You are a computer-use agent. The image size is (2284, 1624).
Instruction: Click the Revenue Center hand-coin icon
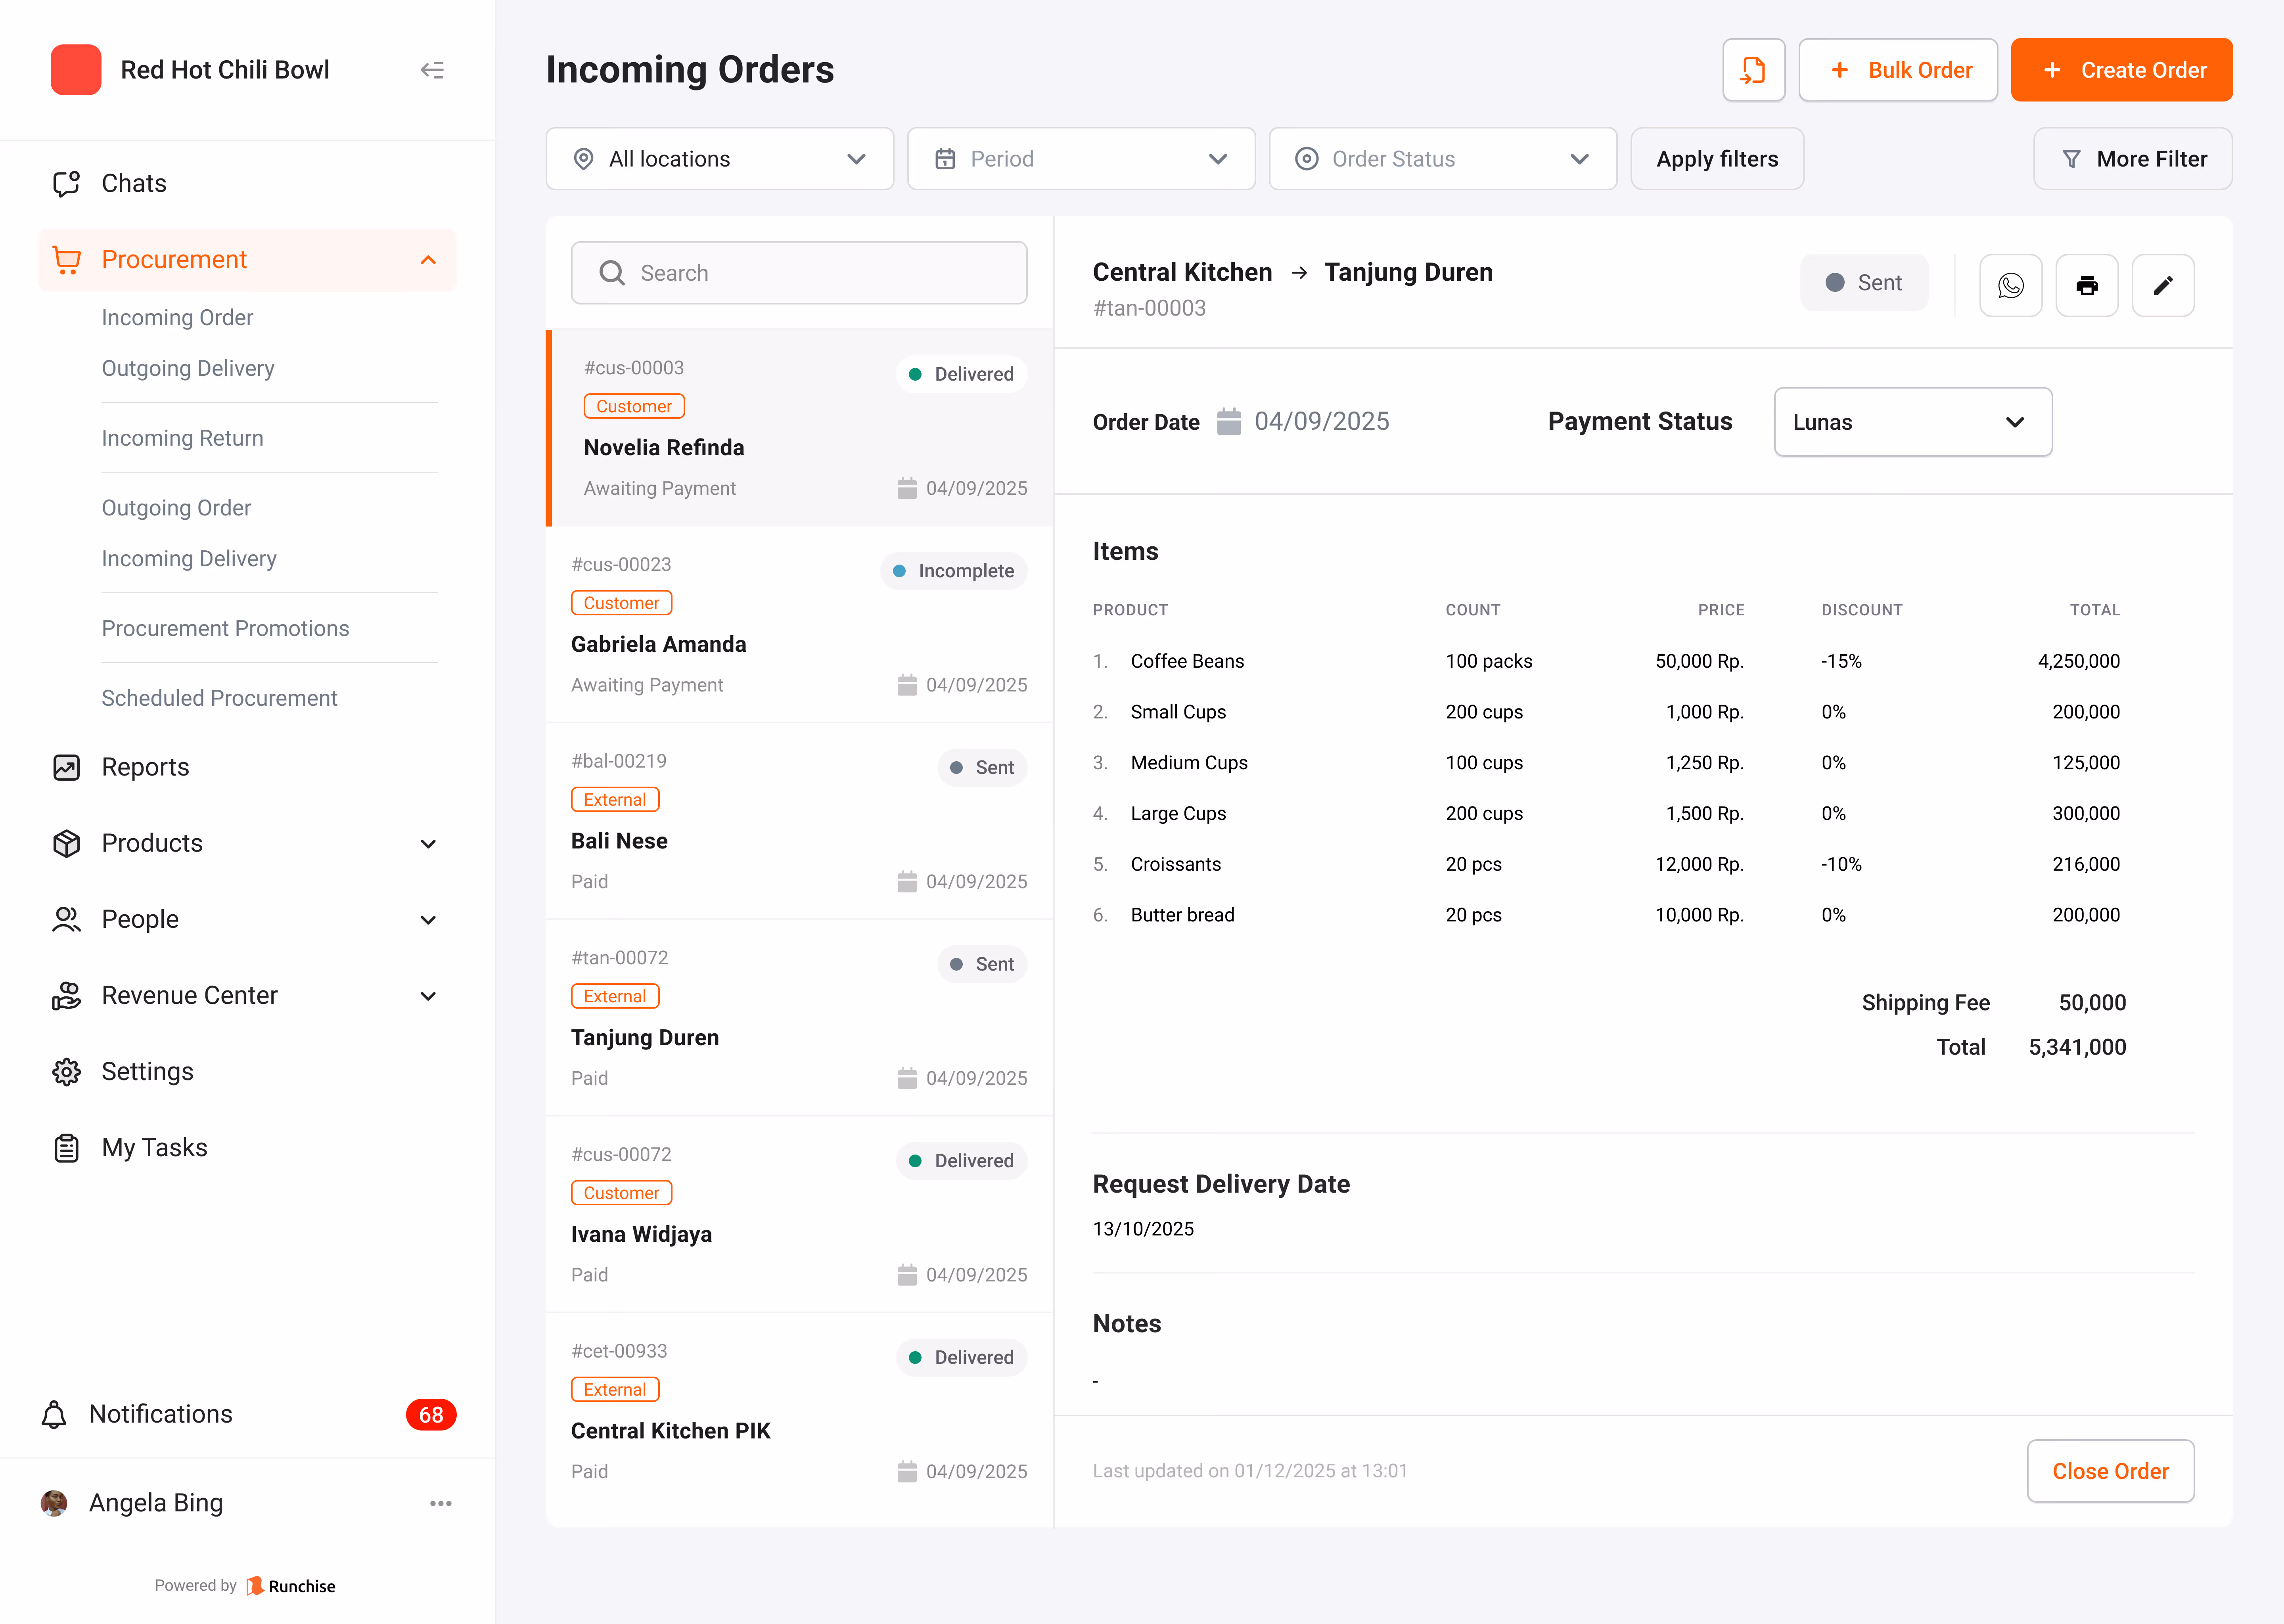pyautogui.click(x=66, y=995)
